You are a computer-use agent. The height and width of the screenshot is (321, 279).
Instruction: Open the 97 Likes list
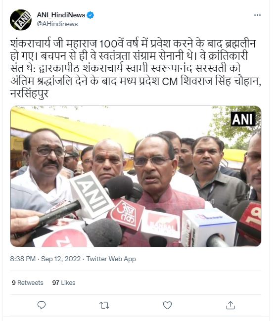pyautogui.click(x=64, y=283)
